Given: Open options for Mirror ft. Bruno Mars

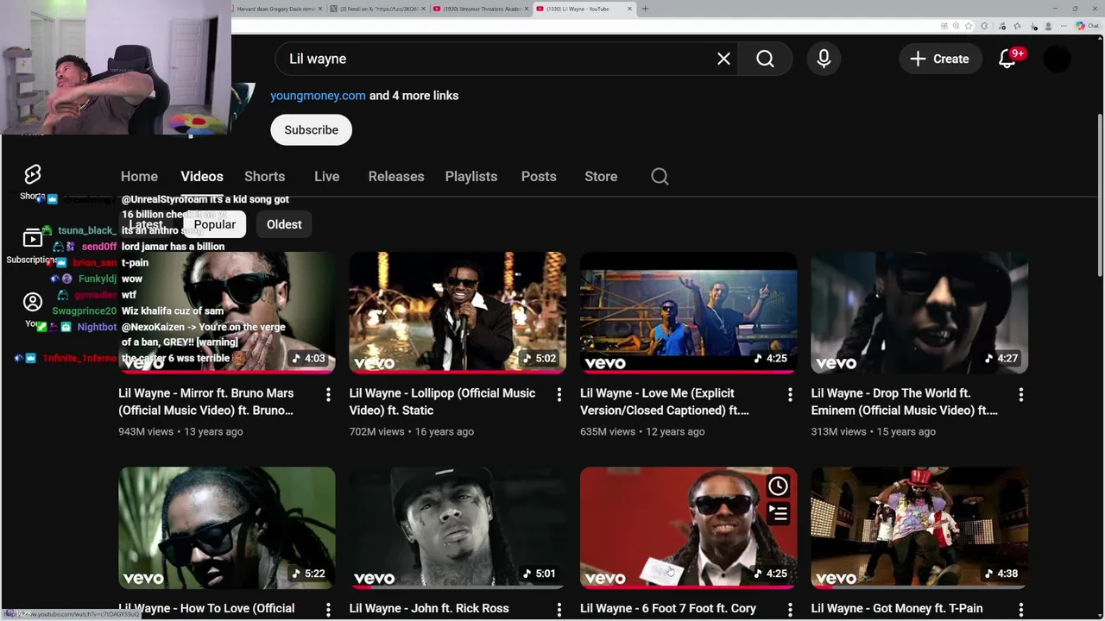Looking at the screenshot, I should (x=328, y=394).
